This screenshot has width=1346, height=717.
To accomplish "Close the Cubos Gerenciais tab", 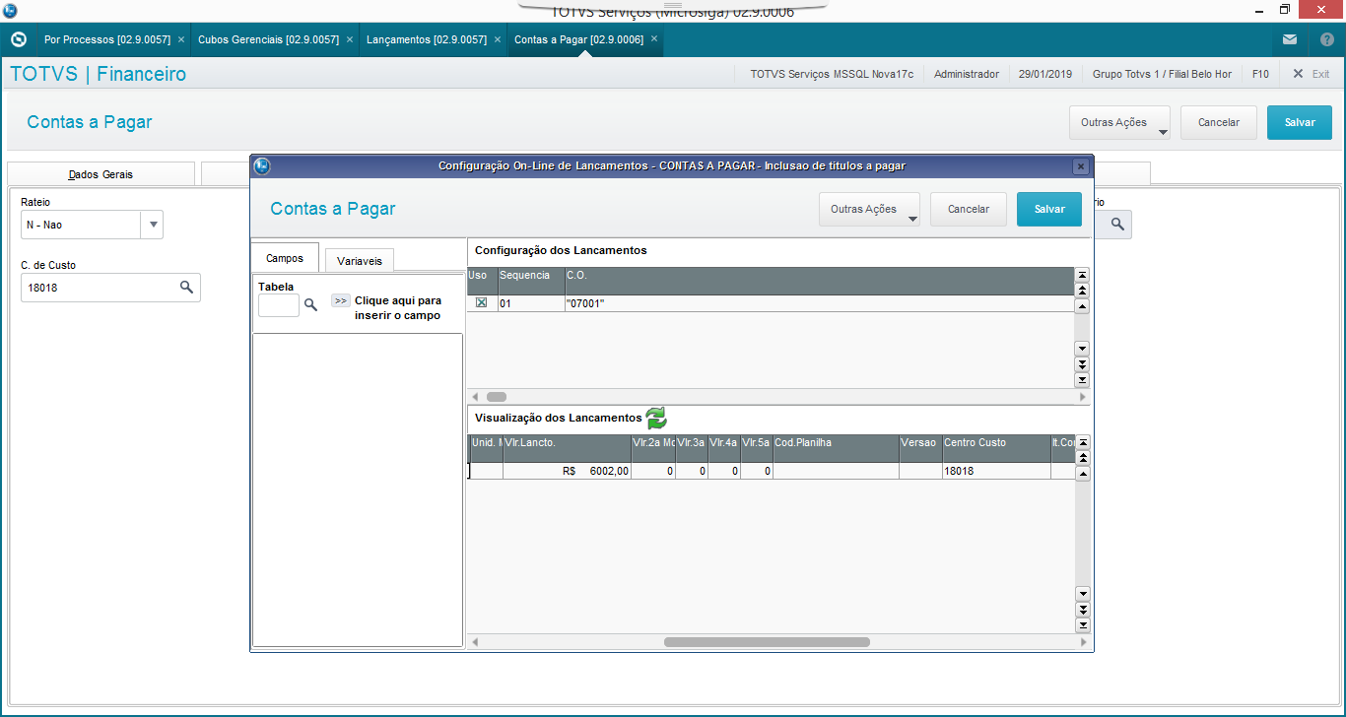I will pyautogui.click(x=349, y=40).
